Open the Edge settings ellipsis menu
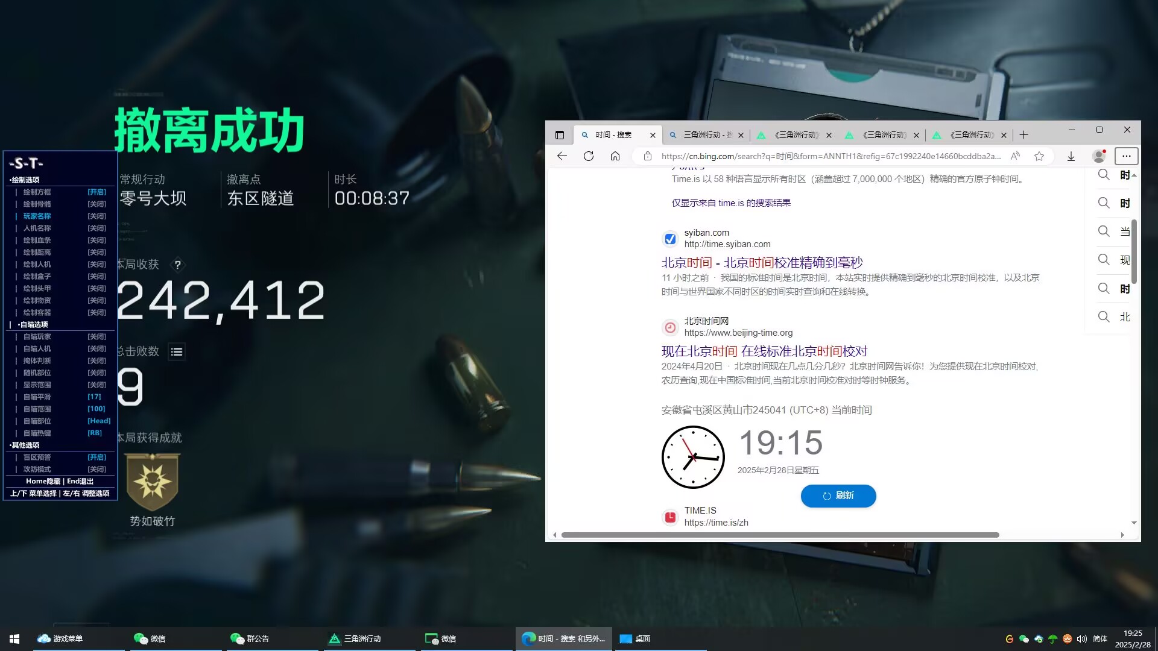This screenshot has height=651, width=1158. (x=1126, y=156)
